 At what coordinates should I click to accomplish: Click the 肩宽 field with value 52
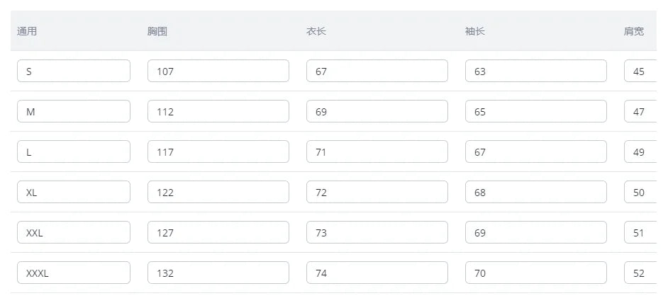pyautogui.click(x=640, y=273)
